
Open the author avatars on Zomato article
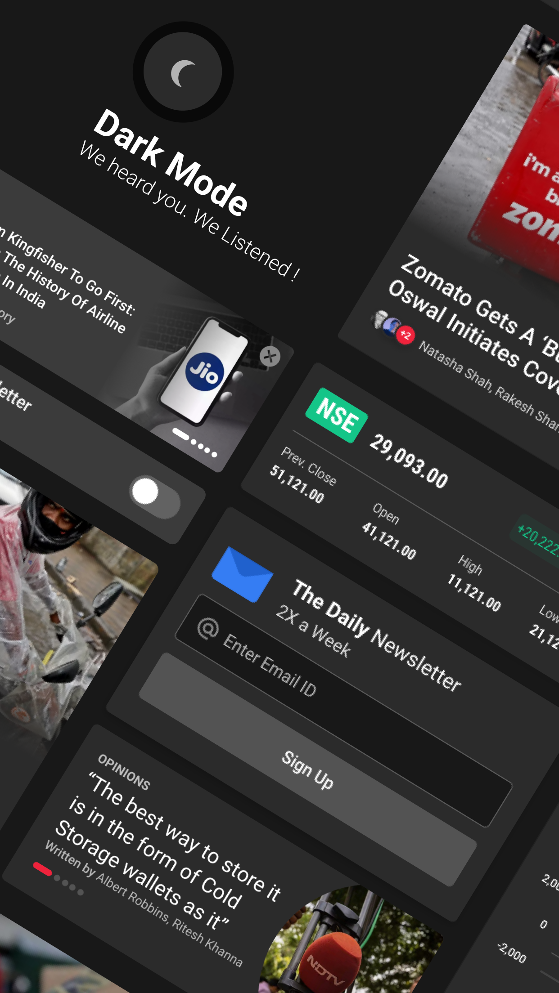click(x=392, y=327)
